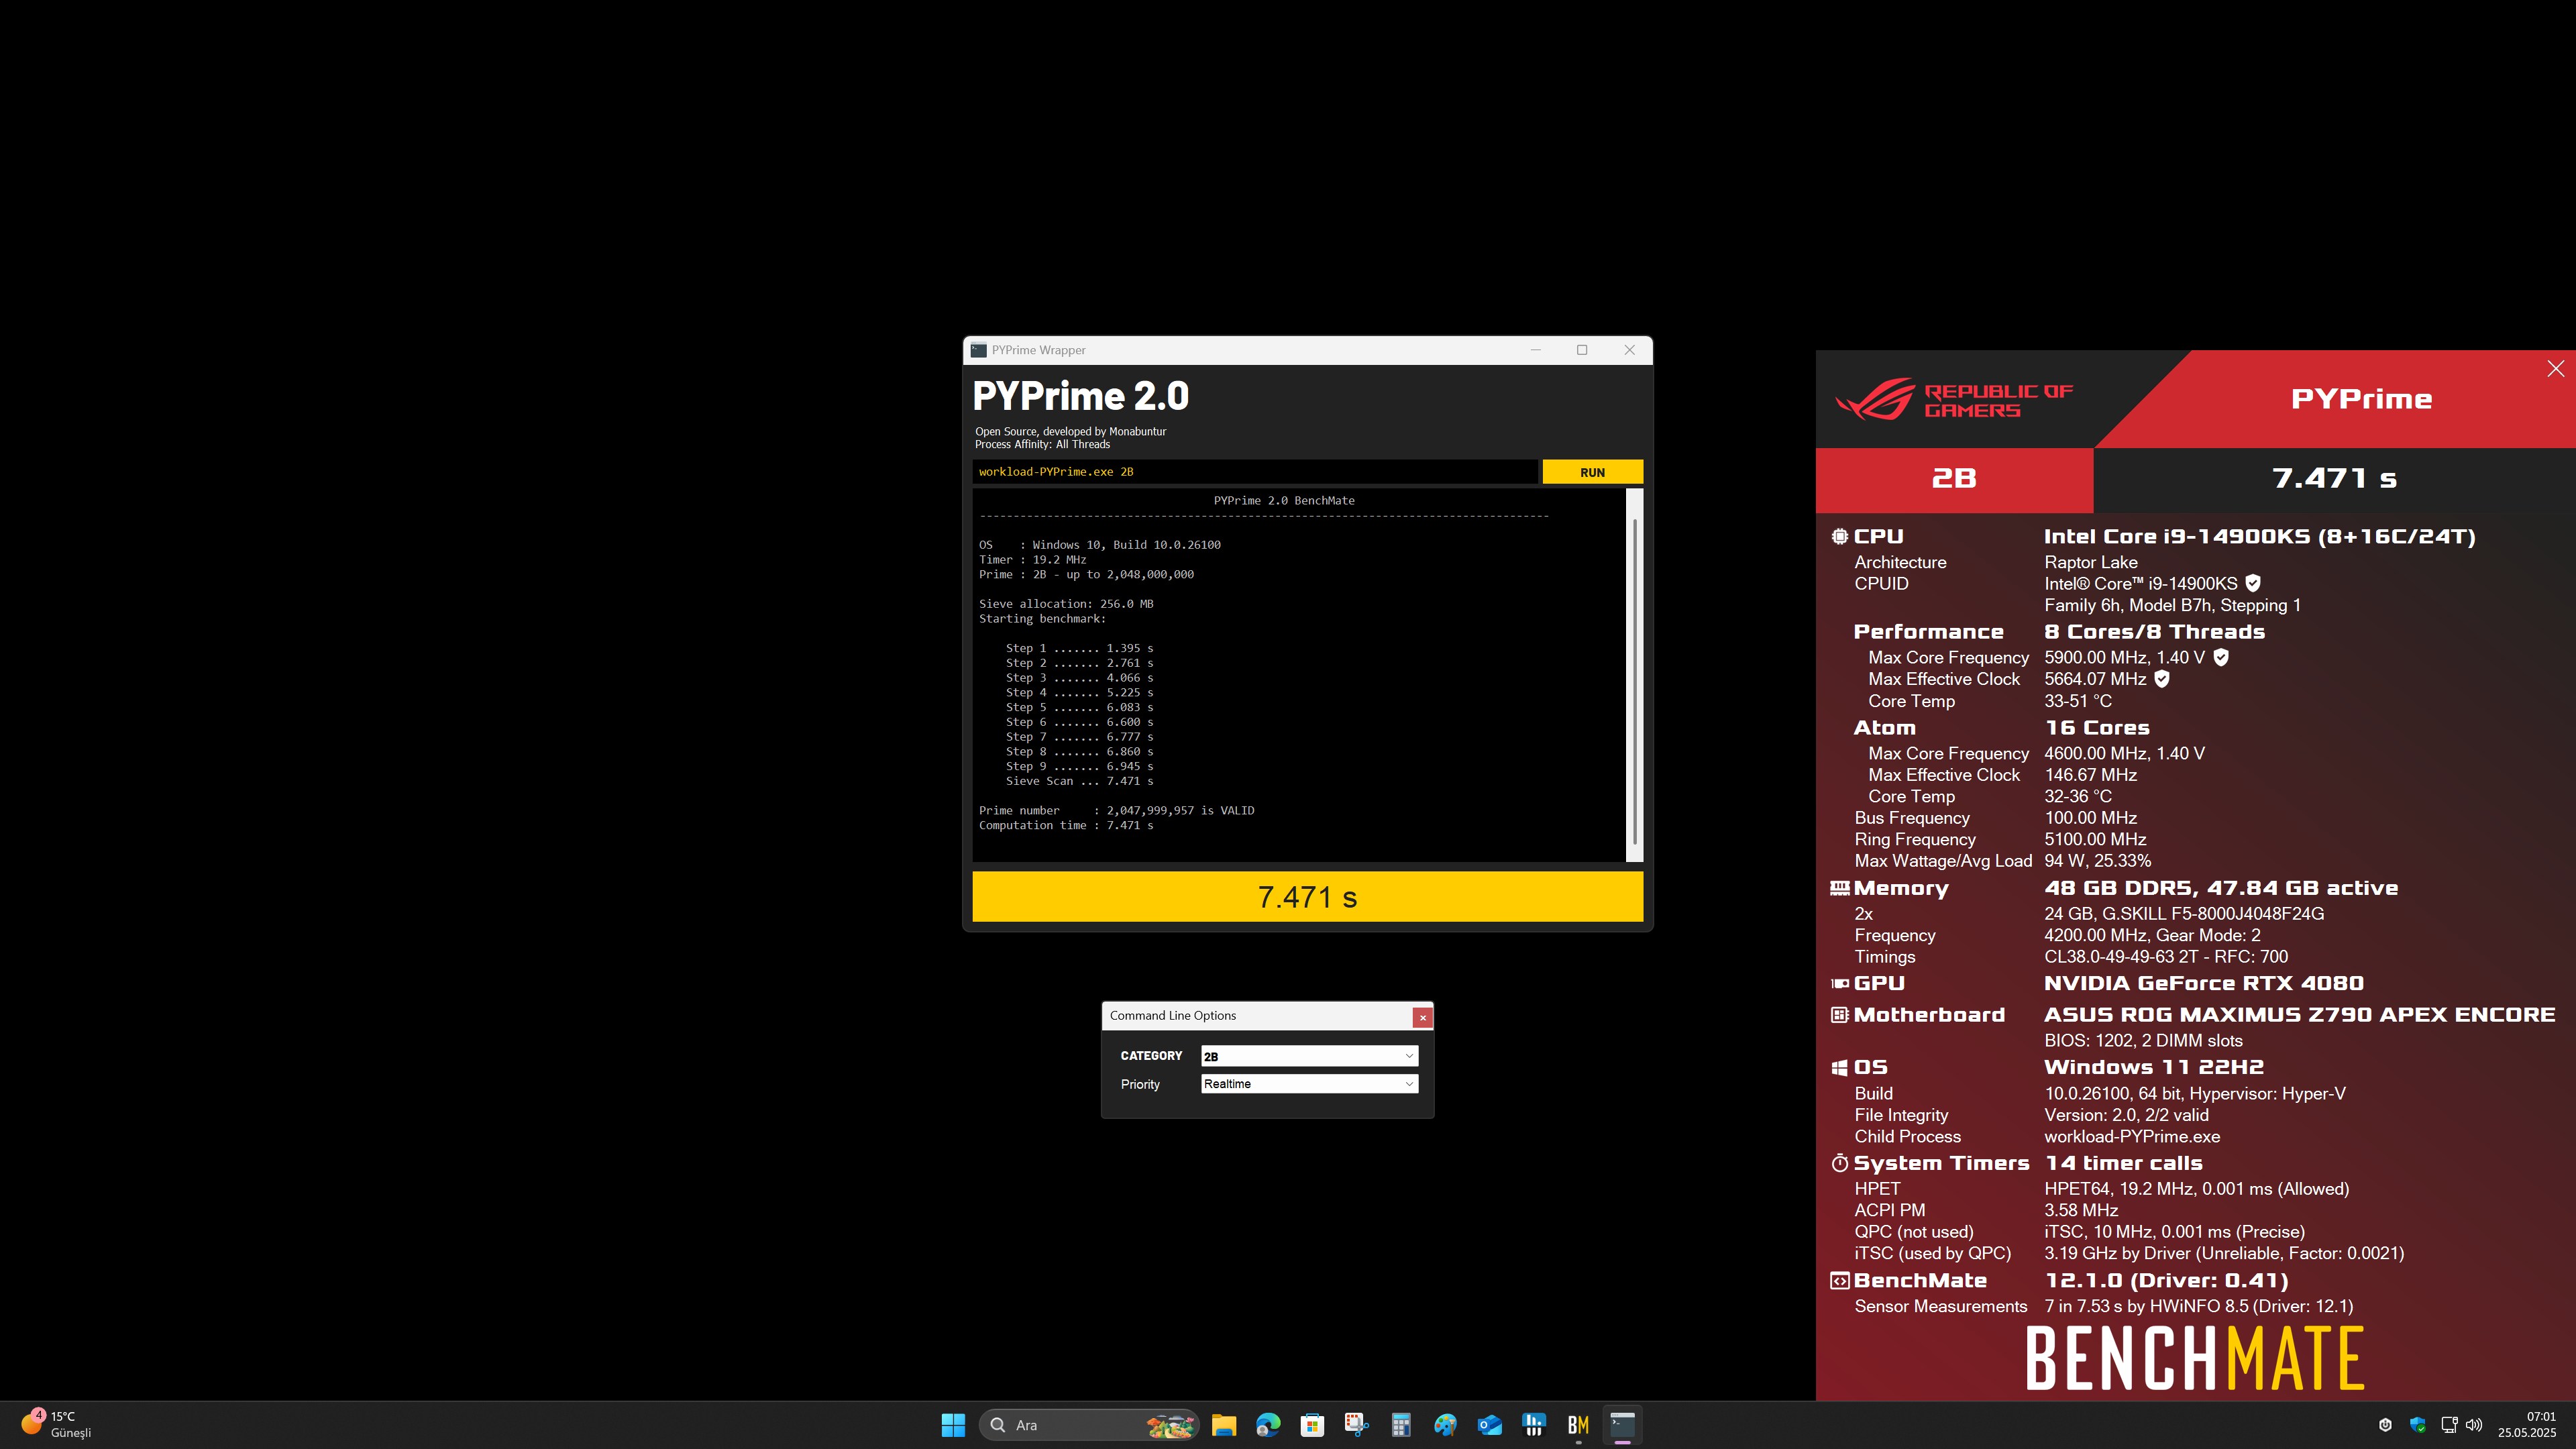Click the Intel Core i9-14900KS CPU heading

(x=2260, y=537)
